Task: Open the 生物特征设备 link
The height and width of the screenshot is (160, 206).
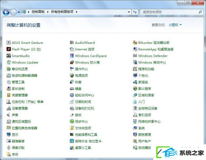Action: pyautogui.click(x=148, y=108)
